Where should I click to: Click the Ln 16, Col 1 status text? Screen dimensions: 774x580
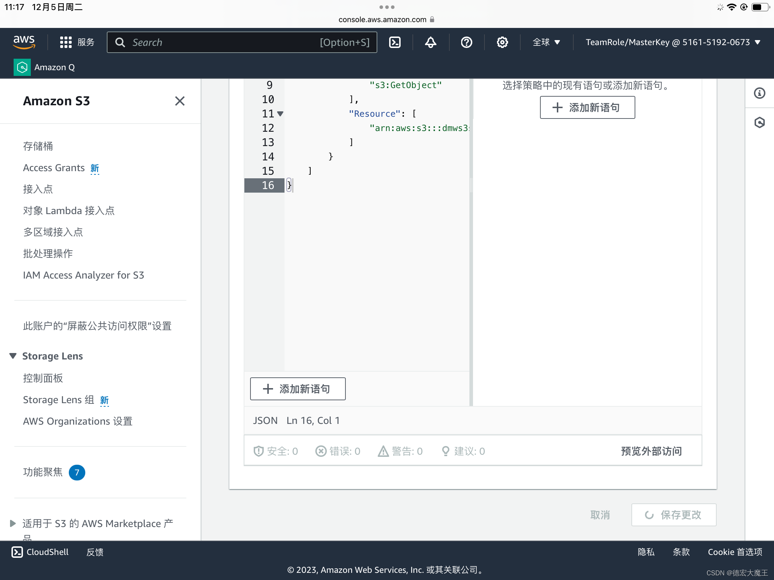tap(313, 420)
